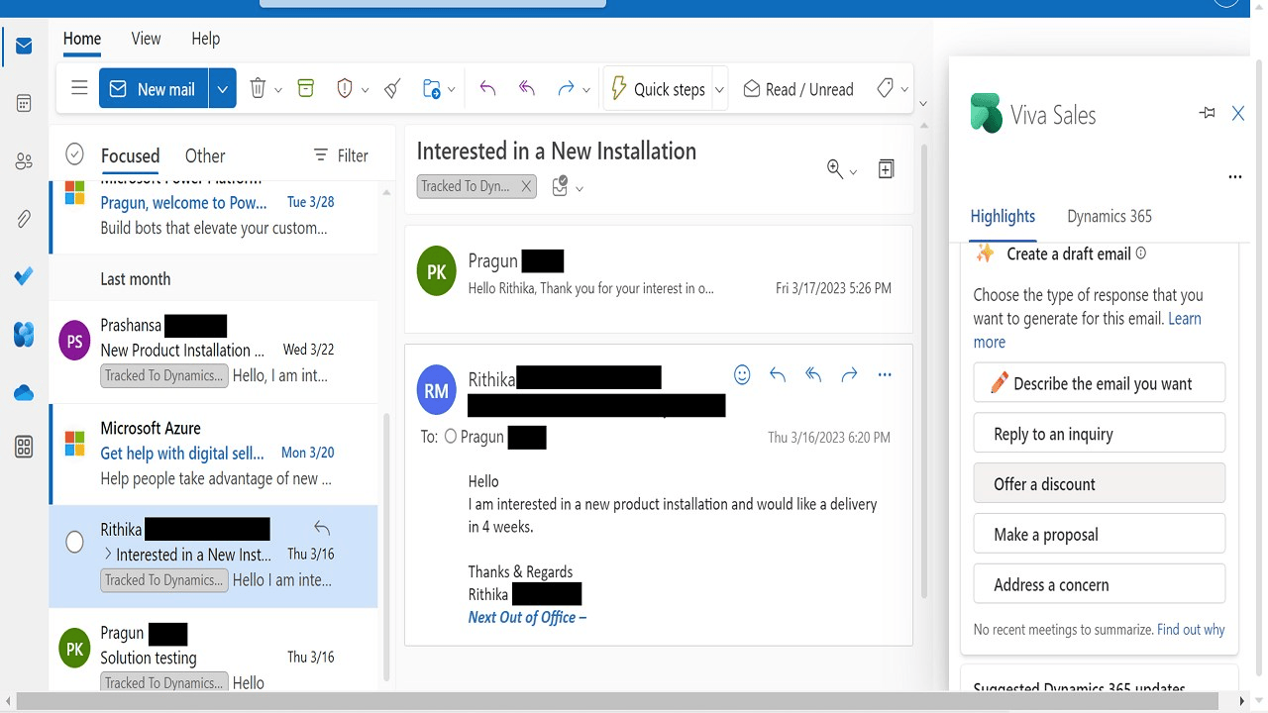Viewport: 1268px width, 713px height.
Task: Select the Rithika message radio circle
Action: click(74, 542)
